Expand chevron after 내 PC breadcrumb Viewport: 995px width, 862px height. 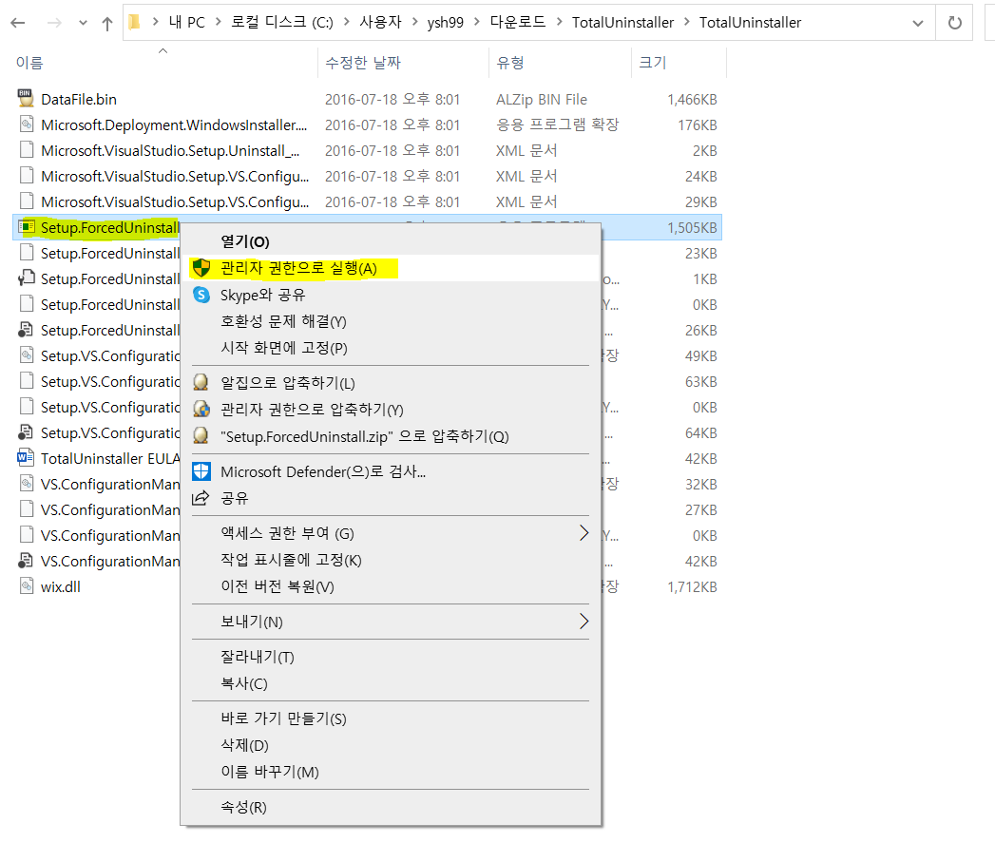tap(219, 22)
